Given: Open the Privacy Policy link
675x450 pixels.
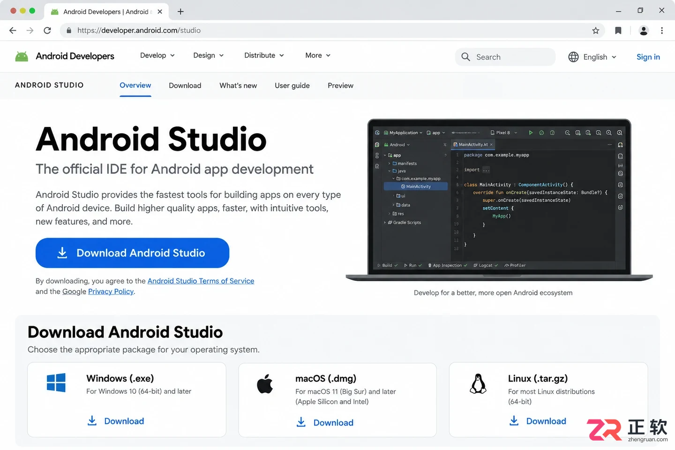Looking at the screenshot, I should coord(111,291).
